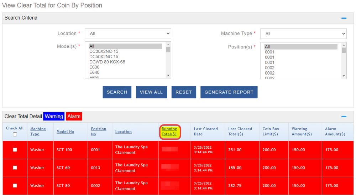Click the SEARCH button
356x195 pixels.
(117, 92)
